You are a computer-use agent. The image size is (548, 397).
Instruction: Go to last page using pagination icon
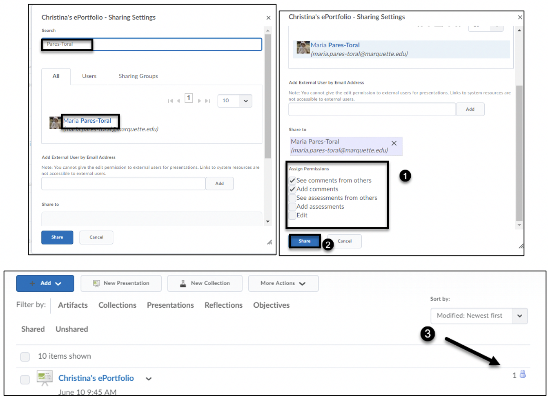(207, 101)
